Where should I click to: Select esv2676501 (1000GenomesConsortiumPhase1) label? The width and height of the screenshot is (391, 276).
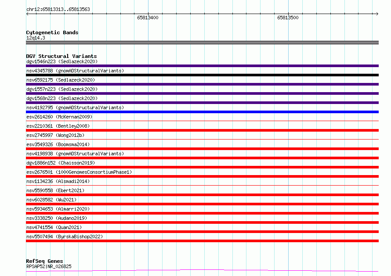(79, 172)
